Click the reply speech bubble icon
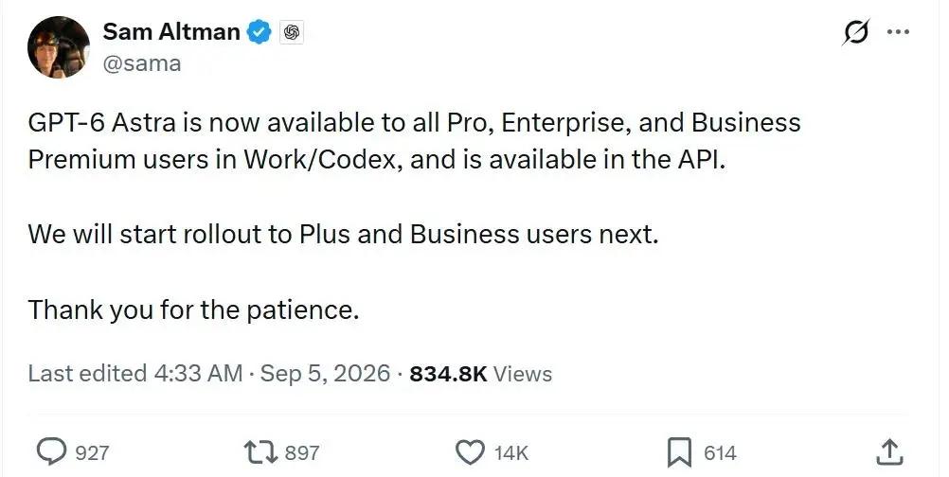The width and height of the screenshot is (949, 477). [53, 452]
